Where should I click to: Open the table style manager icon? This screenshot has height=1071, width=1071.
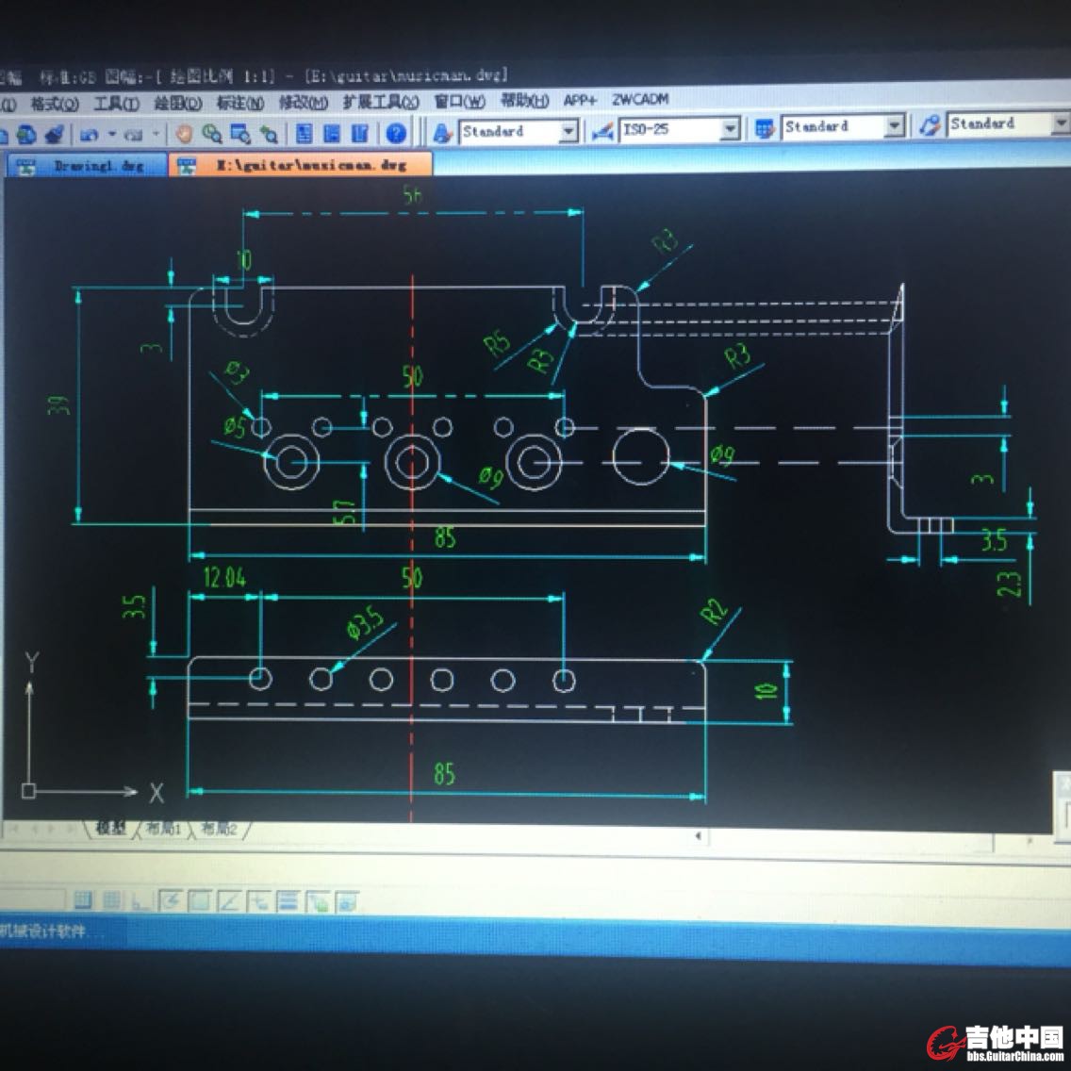click(765, 128)
